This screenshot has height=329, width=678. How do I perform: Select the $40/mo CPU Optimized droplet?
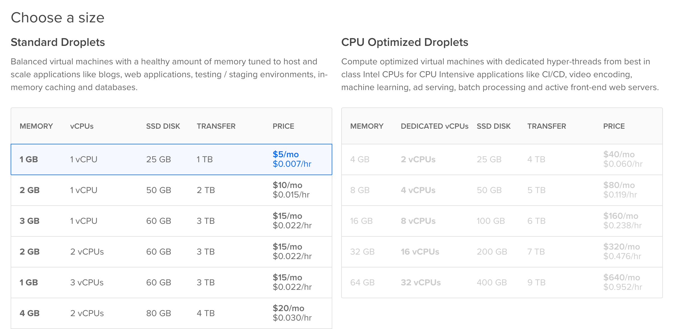coord(502,159)
